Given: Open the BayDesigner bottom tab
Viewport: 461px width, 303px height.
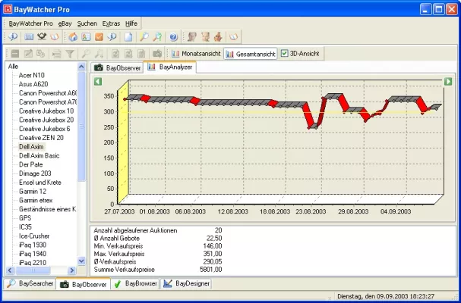Looking at the screenshot, I should pos(187,284).
